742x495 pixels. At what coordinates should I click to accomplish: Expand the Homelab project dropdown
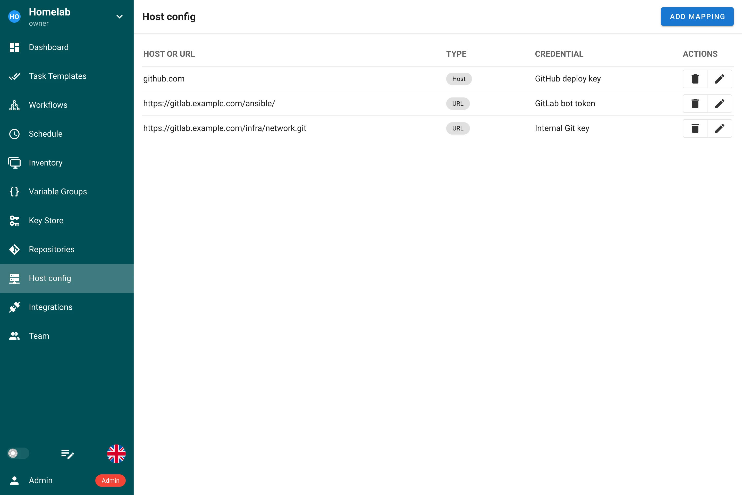(120, 17)
